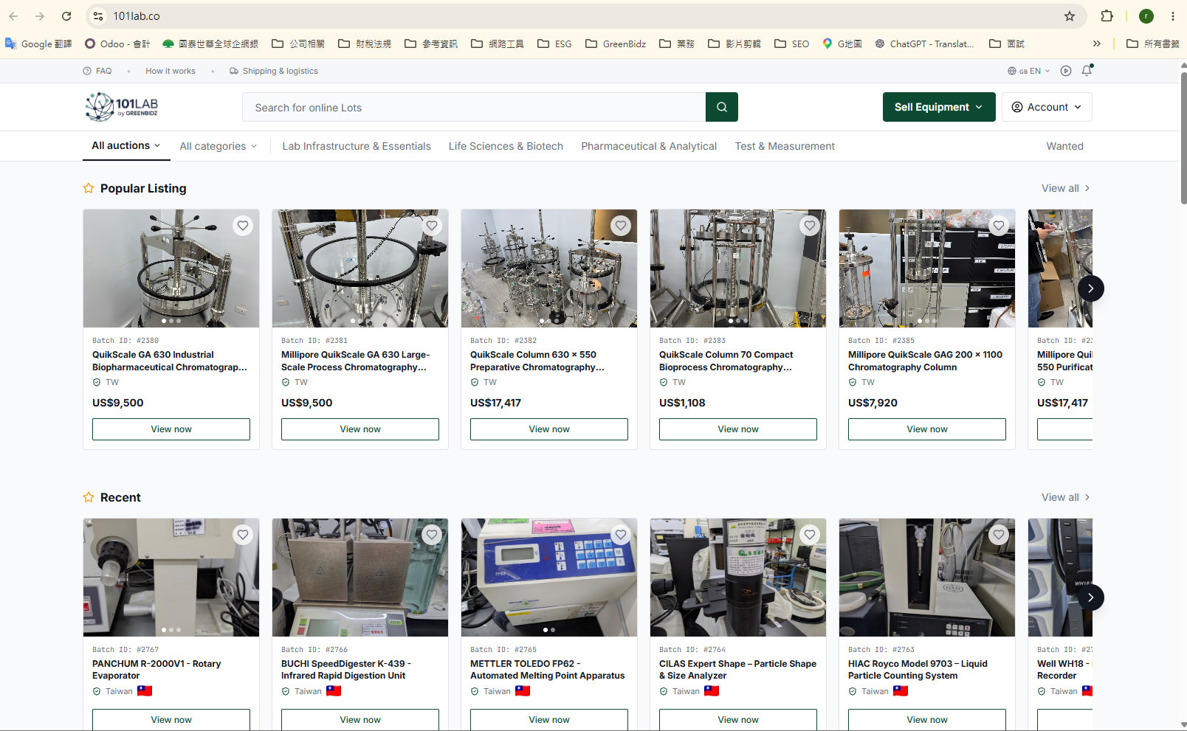This screenshot has height=731, width=1187.
Task: Favorite the HIAC Royco Model 9703 listing
Action: coord(999,535)
